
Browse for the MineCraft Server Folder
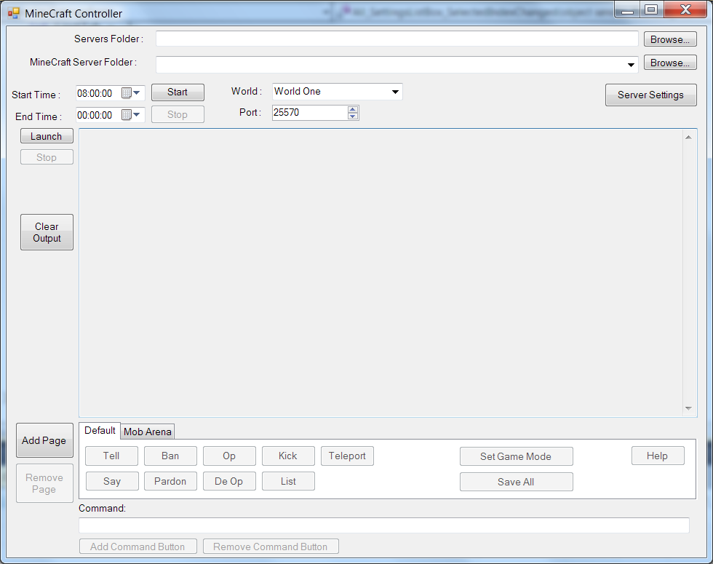click(670, 63)
